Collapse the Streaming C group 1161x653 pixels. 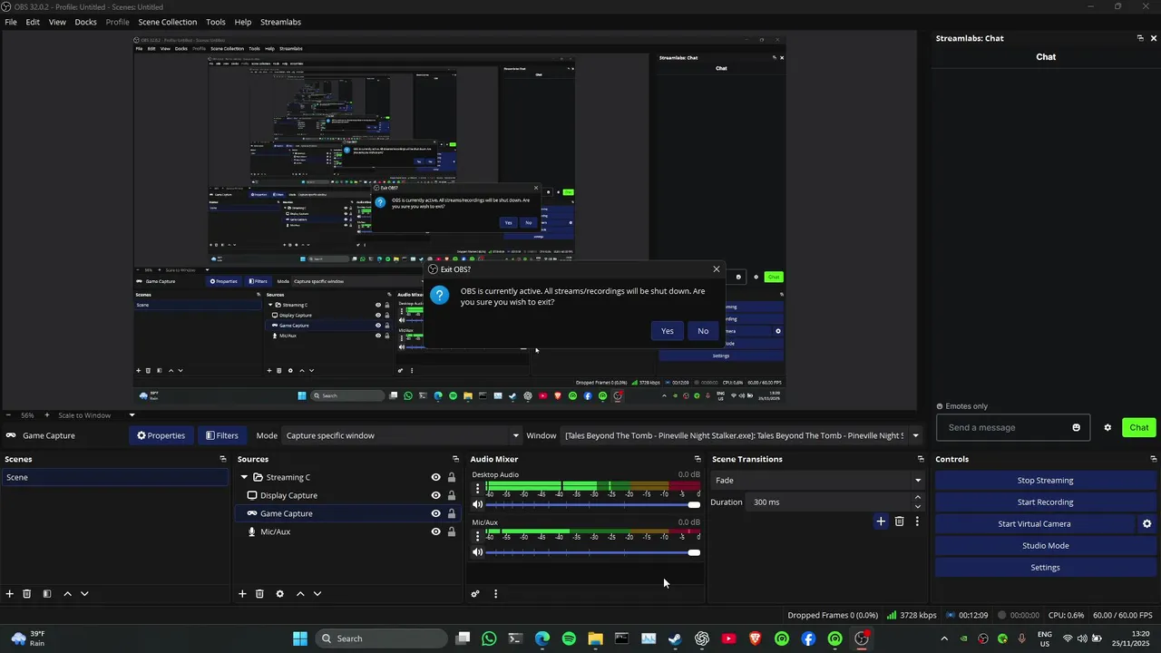tap(244, 477)
